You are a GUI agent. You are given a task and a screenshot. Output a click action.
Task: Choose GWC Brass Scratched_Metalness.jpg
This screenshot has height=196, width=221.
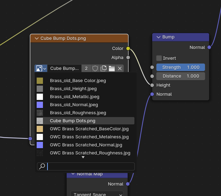86,137
